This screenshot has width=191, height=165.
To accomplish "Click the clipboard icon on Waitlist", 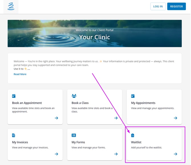I will (x=133, y=135).
